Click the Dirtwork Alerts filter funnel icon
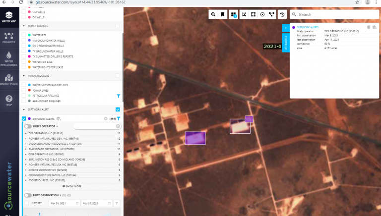 click(x=119, y=119)
